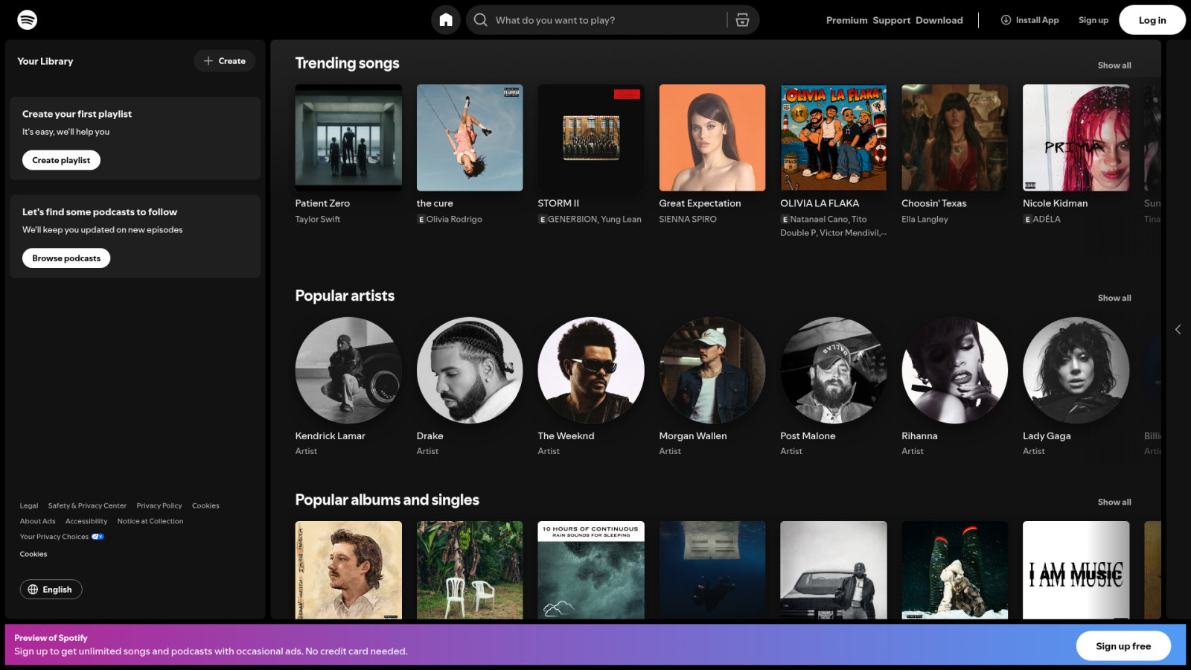This screenshot has width=1191, height=670.
Task: Open Nicole Kidman song cover
Action: [x=1076, y=138]
